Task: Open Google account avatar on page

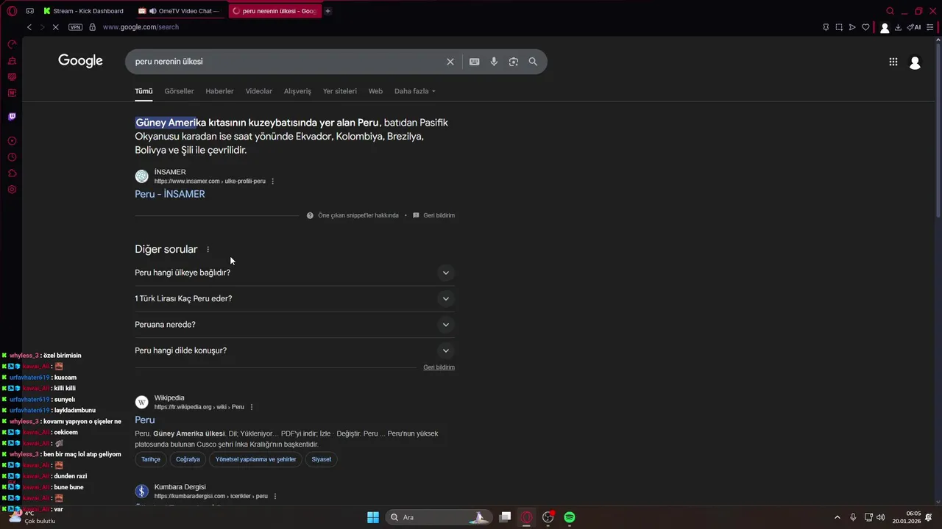Action: coord(915,63)
